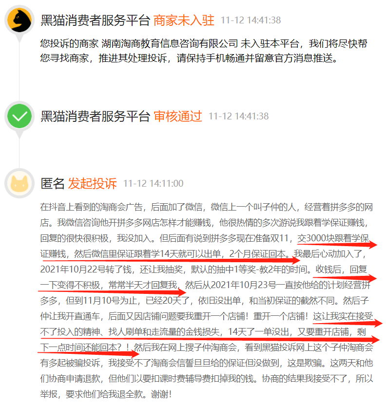Click the black cat platform avatar icon

19,20
